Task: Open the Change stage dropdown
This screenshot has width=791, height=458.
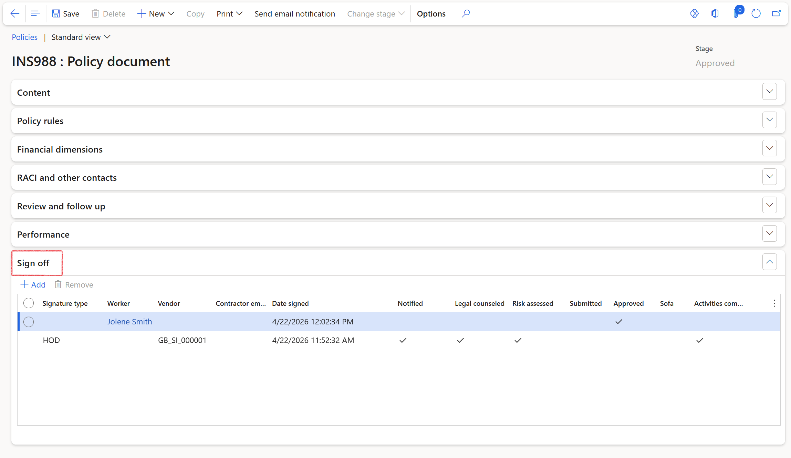Action: point(376,14)
